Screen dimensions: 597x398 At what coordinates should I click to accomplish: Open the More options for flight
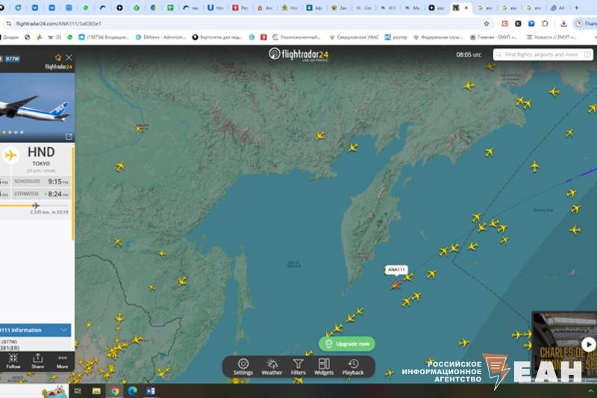coord(62,361)
